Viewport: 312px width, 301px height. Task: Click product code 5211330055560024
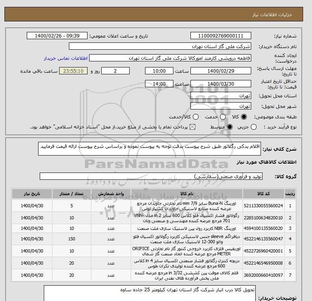click(x=263, y=206)
